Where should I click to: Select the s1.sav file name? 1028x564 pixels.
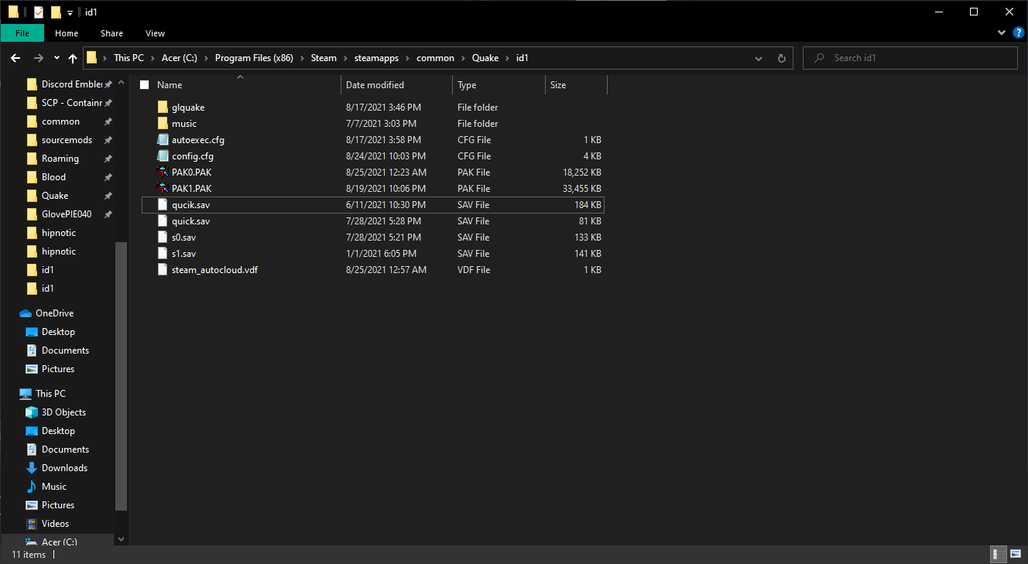tap(184, 254)
